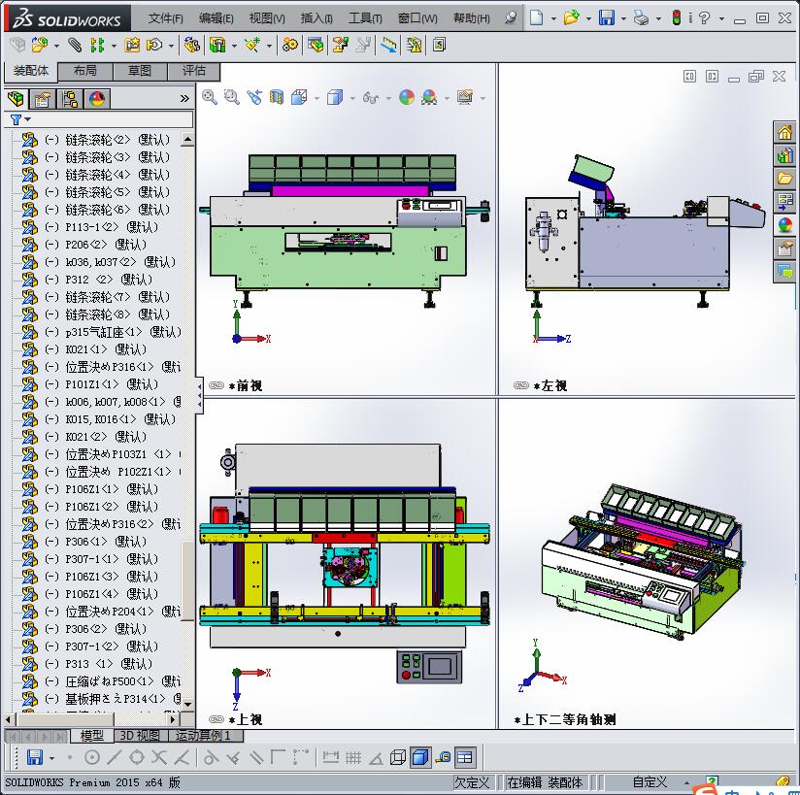Open the Exploded View tool
The width and height of the screenshot is (800, 795).
[x=341, y=45]
